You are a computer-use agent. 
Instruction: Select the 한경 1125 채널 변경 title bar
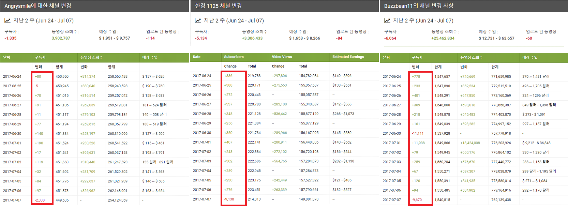coord(284,6)
